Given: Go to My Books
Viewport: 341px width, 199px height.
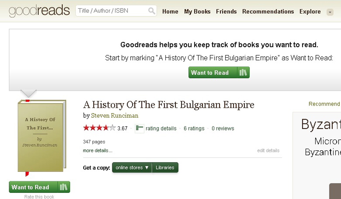Looking at the screenshot, I should coord(197,12).
